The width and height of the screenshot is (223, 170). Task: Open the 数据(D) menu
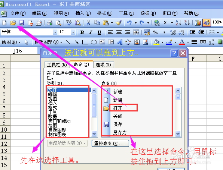click(148, 13)
